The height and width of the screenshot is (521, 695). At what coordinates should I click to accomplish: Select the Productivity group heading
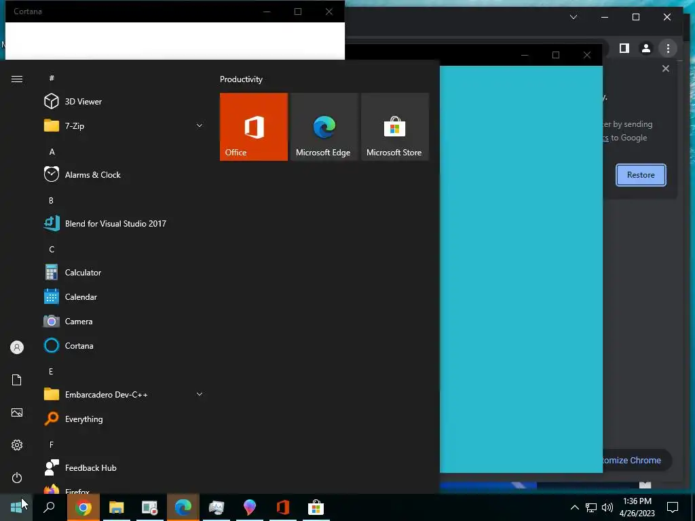[241, 79]
